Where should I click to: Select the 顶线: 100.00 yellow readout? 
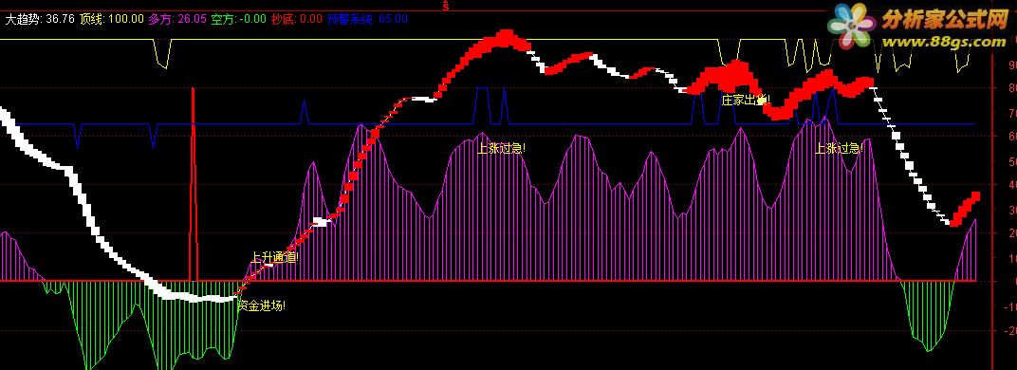tap(112, 19)
